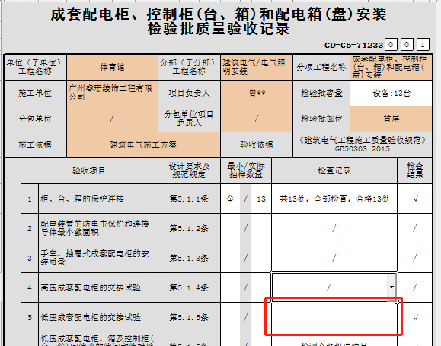The width and height of the screenshot is (441, 346).
Task: Select the sample quantity cell showing 13
Action: coord(261,198)
